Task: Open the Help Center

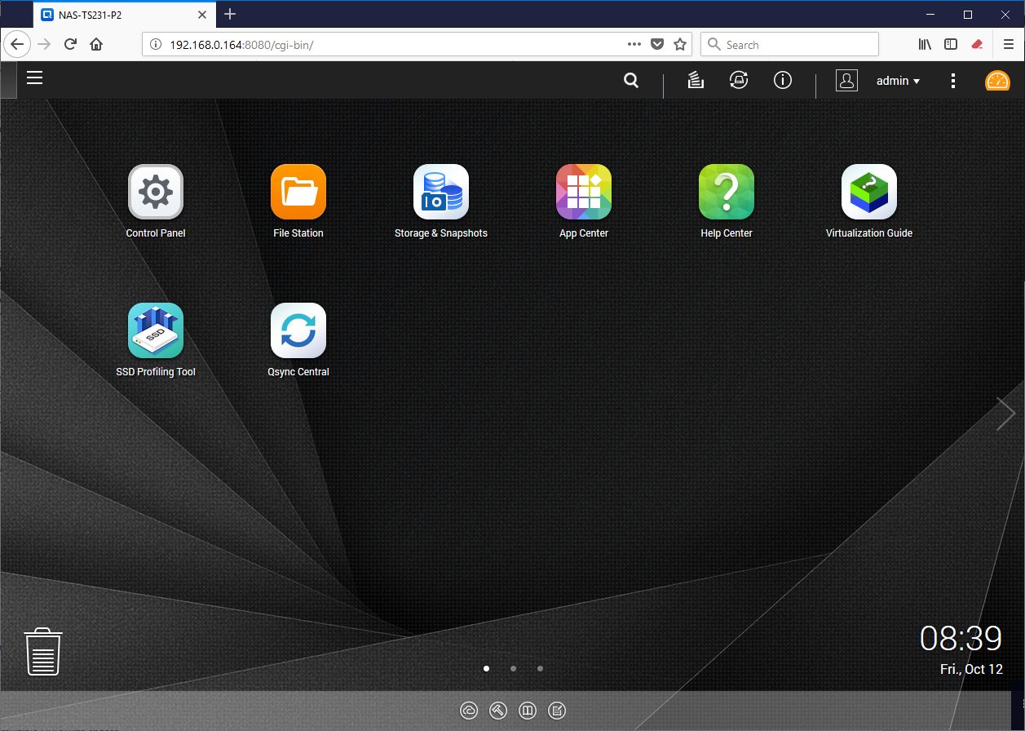Action: 727,193
